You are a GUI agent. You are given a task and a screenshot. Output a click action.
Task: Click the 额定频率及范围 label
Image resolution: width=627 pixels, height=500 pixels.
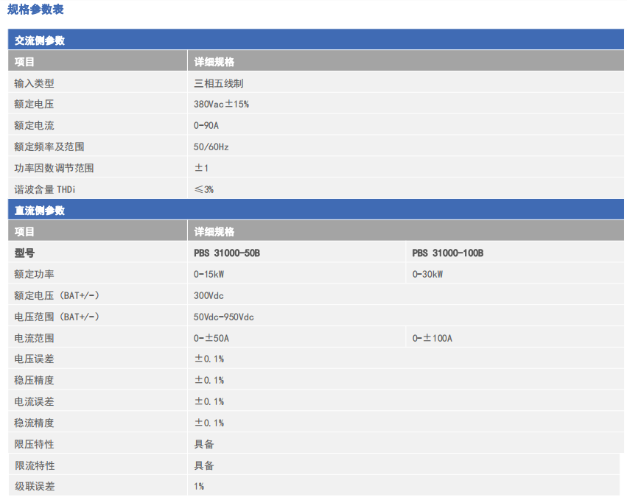(49, 147)
